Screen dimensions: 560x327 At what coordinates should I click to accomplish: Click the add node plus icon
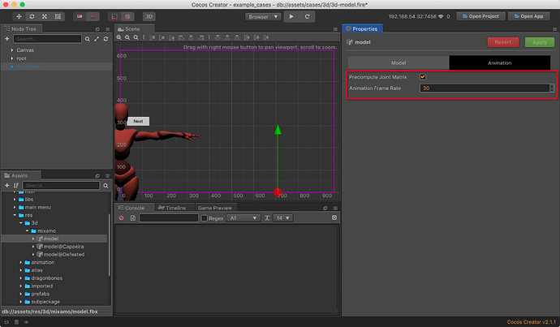[7, 38]
